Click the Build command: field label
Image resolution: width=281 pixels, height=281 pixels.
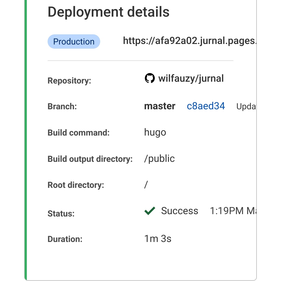pyautogui.click(x=79, y=133)
